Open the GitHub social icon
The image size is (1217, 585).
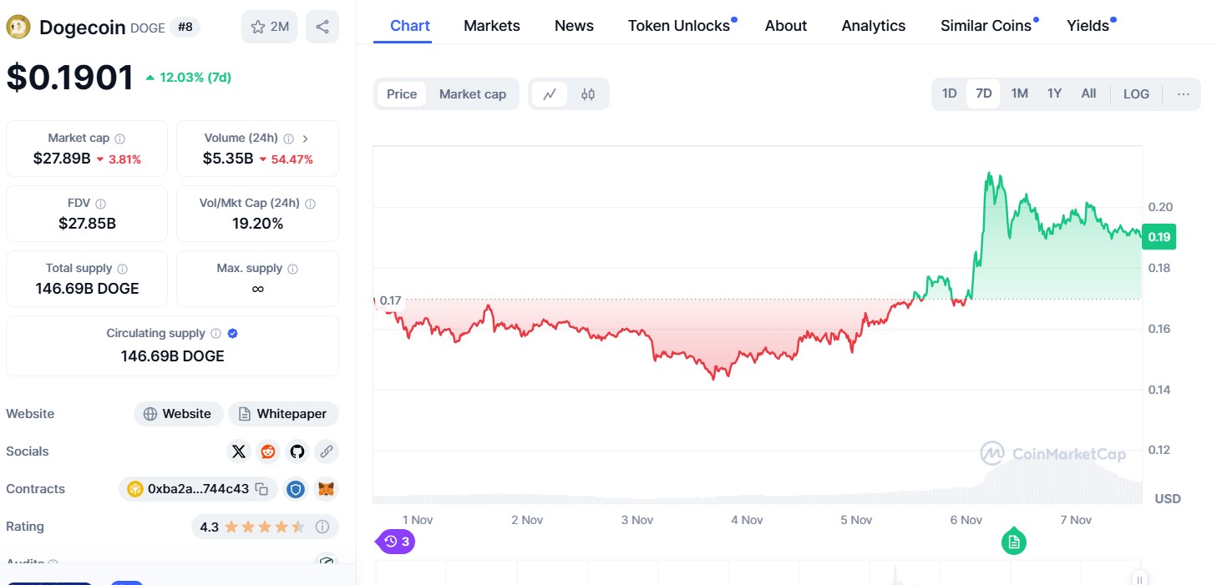coord(297,451)
